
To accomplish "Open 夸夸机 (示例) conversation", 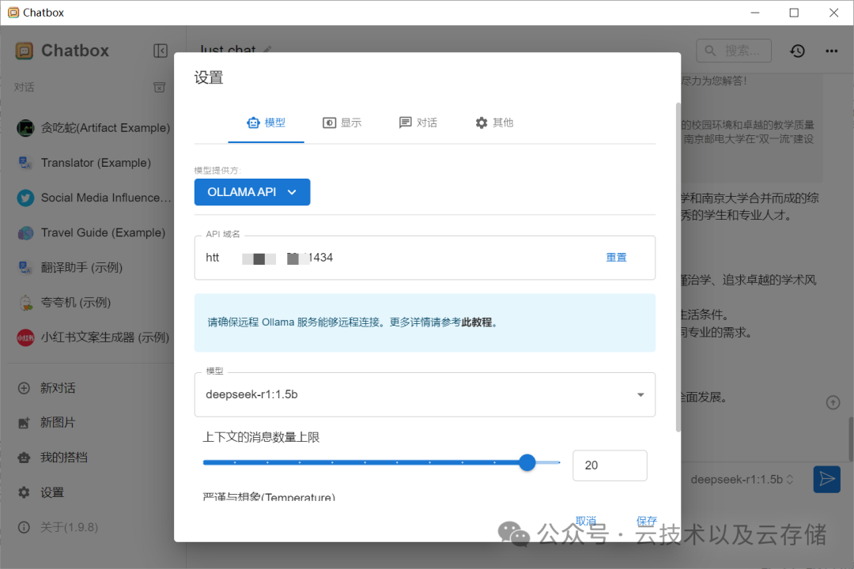I will (x=93, y=302).
